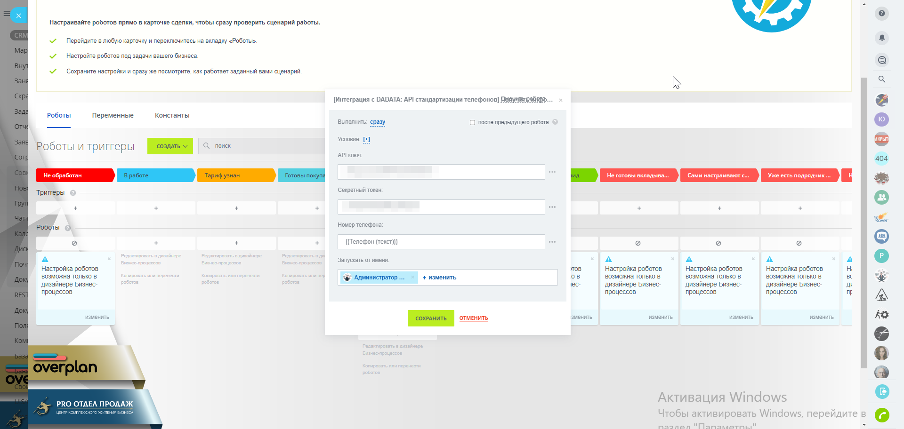Screen dimensions: 904x429
Task: Close the robot card under 'Не обработан'
Action: coord(109,259)
